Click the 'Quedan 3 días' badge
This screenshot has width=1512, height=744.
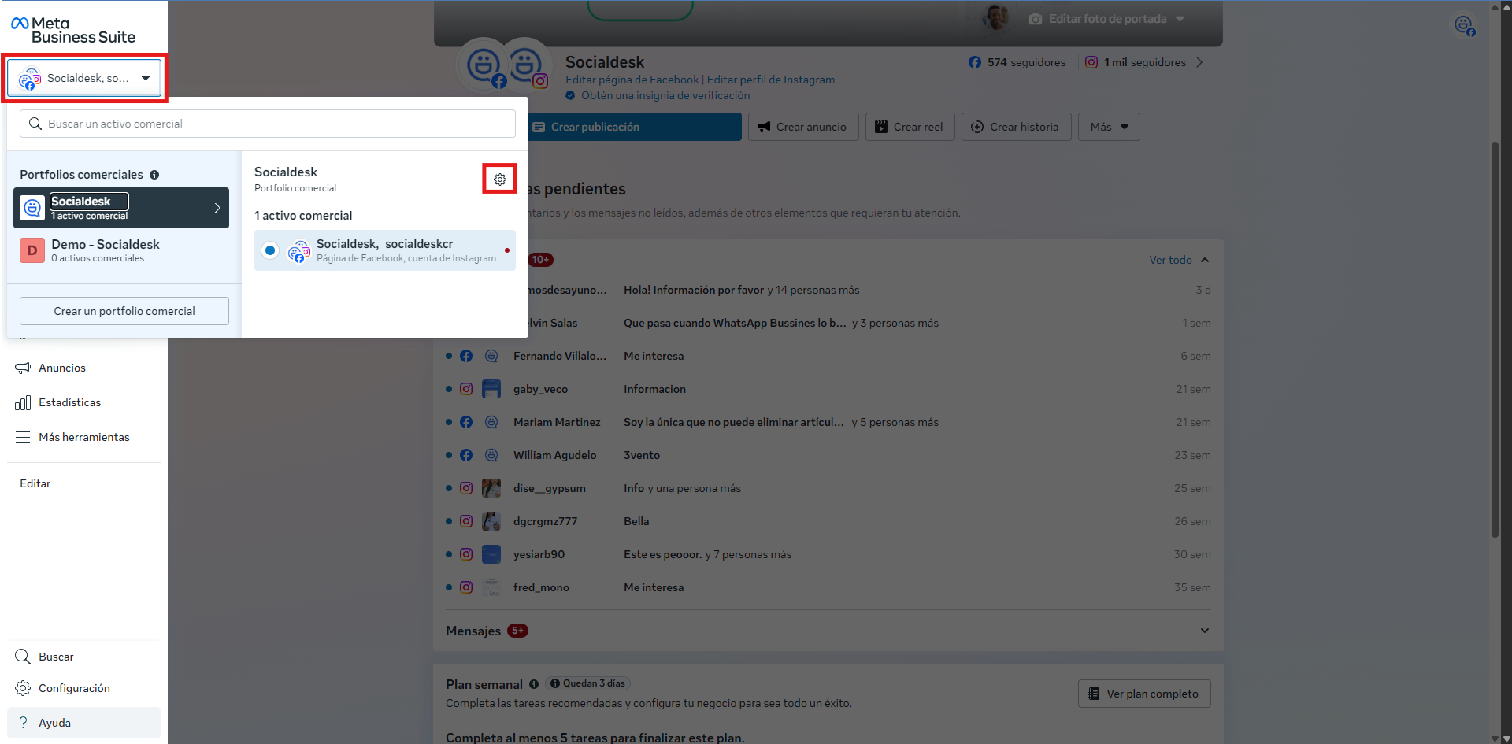pos(588,683)
